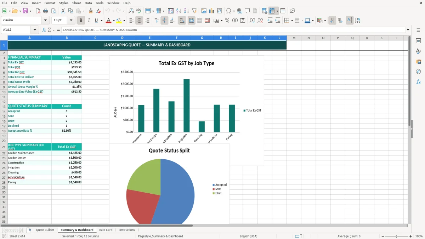Switch to Quote Builder sheet tab
Viewport: 425px width, 239px height.
[45, 230]
